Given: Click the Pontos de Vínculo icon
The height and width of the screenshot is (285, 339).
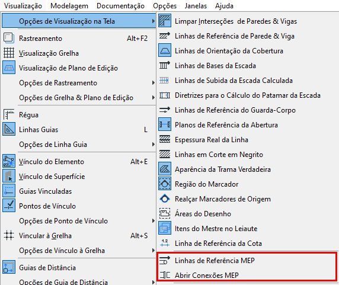Looking at the screenshot, I should [x=9, y=206].
